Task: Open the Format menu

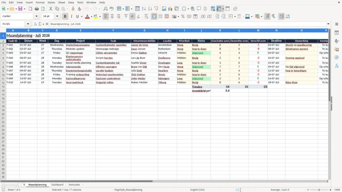Action: [40, 2]
